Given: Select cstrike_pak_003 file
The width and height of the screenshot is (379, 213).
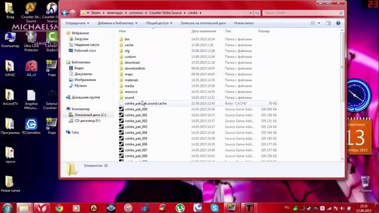Looking at the screenshot, I should (136, 127).
